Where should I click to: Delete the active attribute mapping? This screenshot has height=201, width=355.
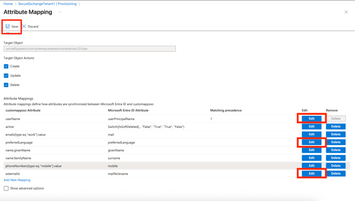pos(336,126)
